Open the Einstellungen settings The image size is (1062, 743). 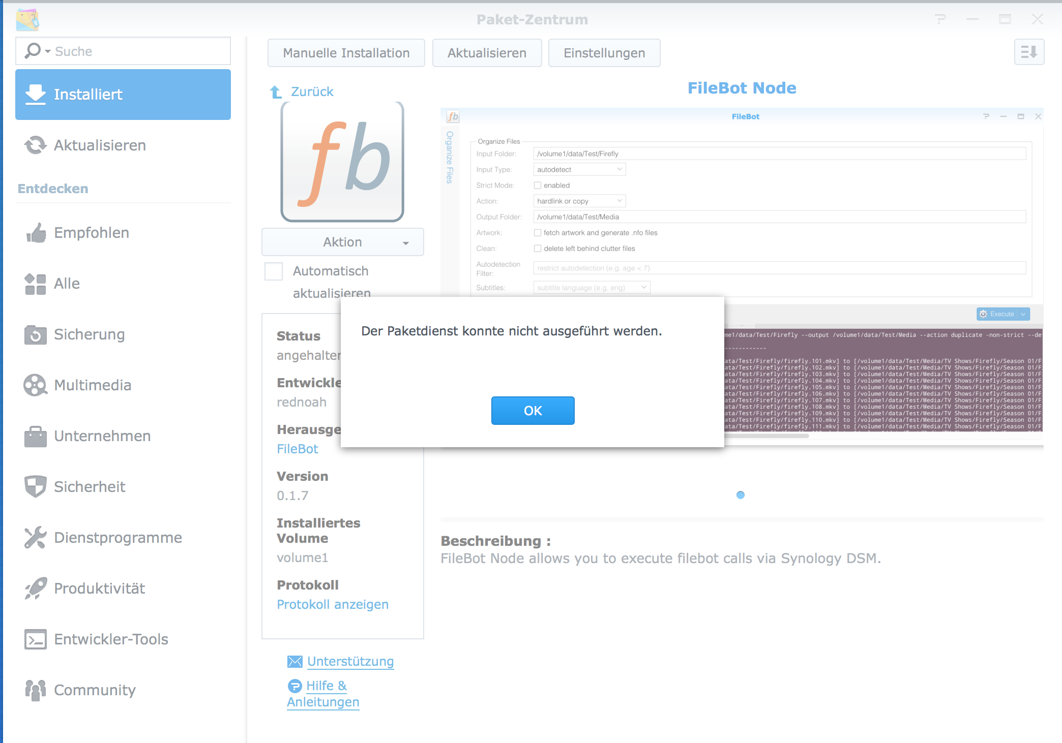[x=604, y=53]
